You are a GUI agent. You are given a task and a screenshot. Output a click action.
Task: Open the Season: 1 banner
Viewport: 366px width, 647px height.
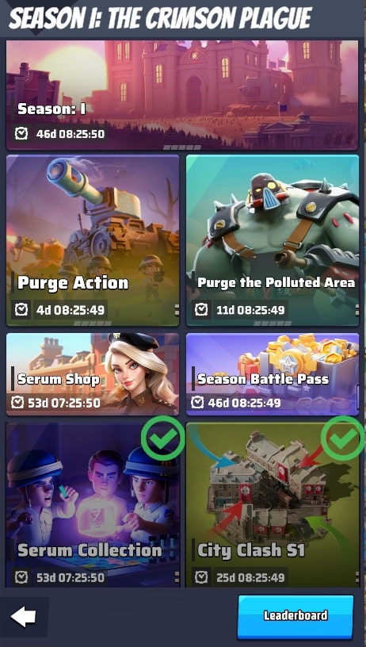[182, 95]
